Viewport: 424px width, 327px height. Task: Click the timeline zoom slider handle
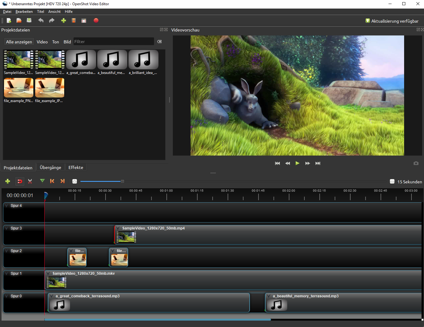(122, 181)
